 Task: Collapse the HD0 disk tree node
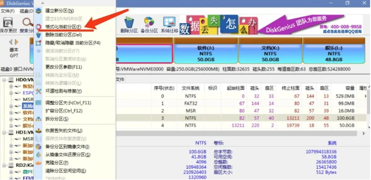[x=4, y=80]
